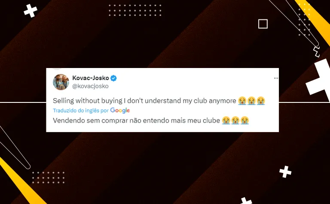This screenshot has width=330, height=204.
Task: Click the blue verified badge
Action: [x=113, y=78]
